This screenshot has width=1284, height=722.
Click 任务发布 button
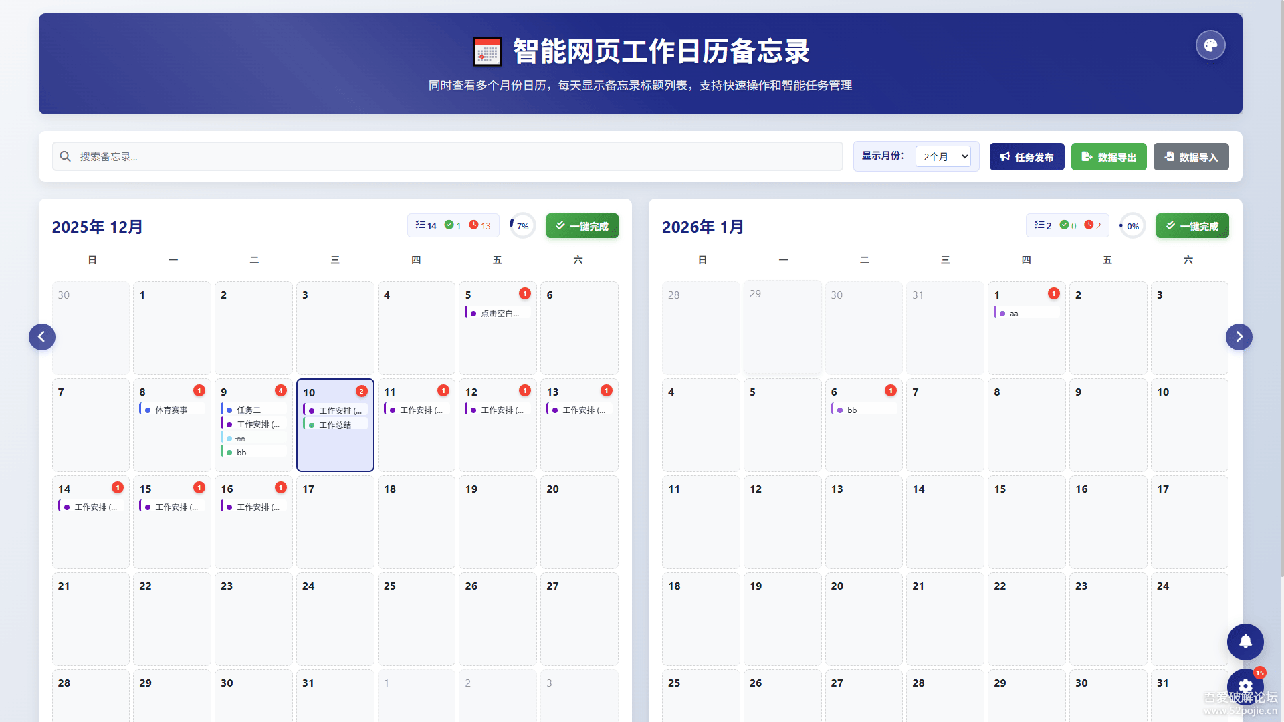(1027, 157)
